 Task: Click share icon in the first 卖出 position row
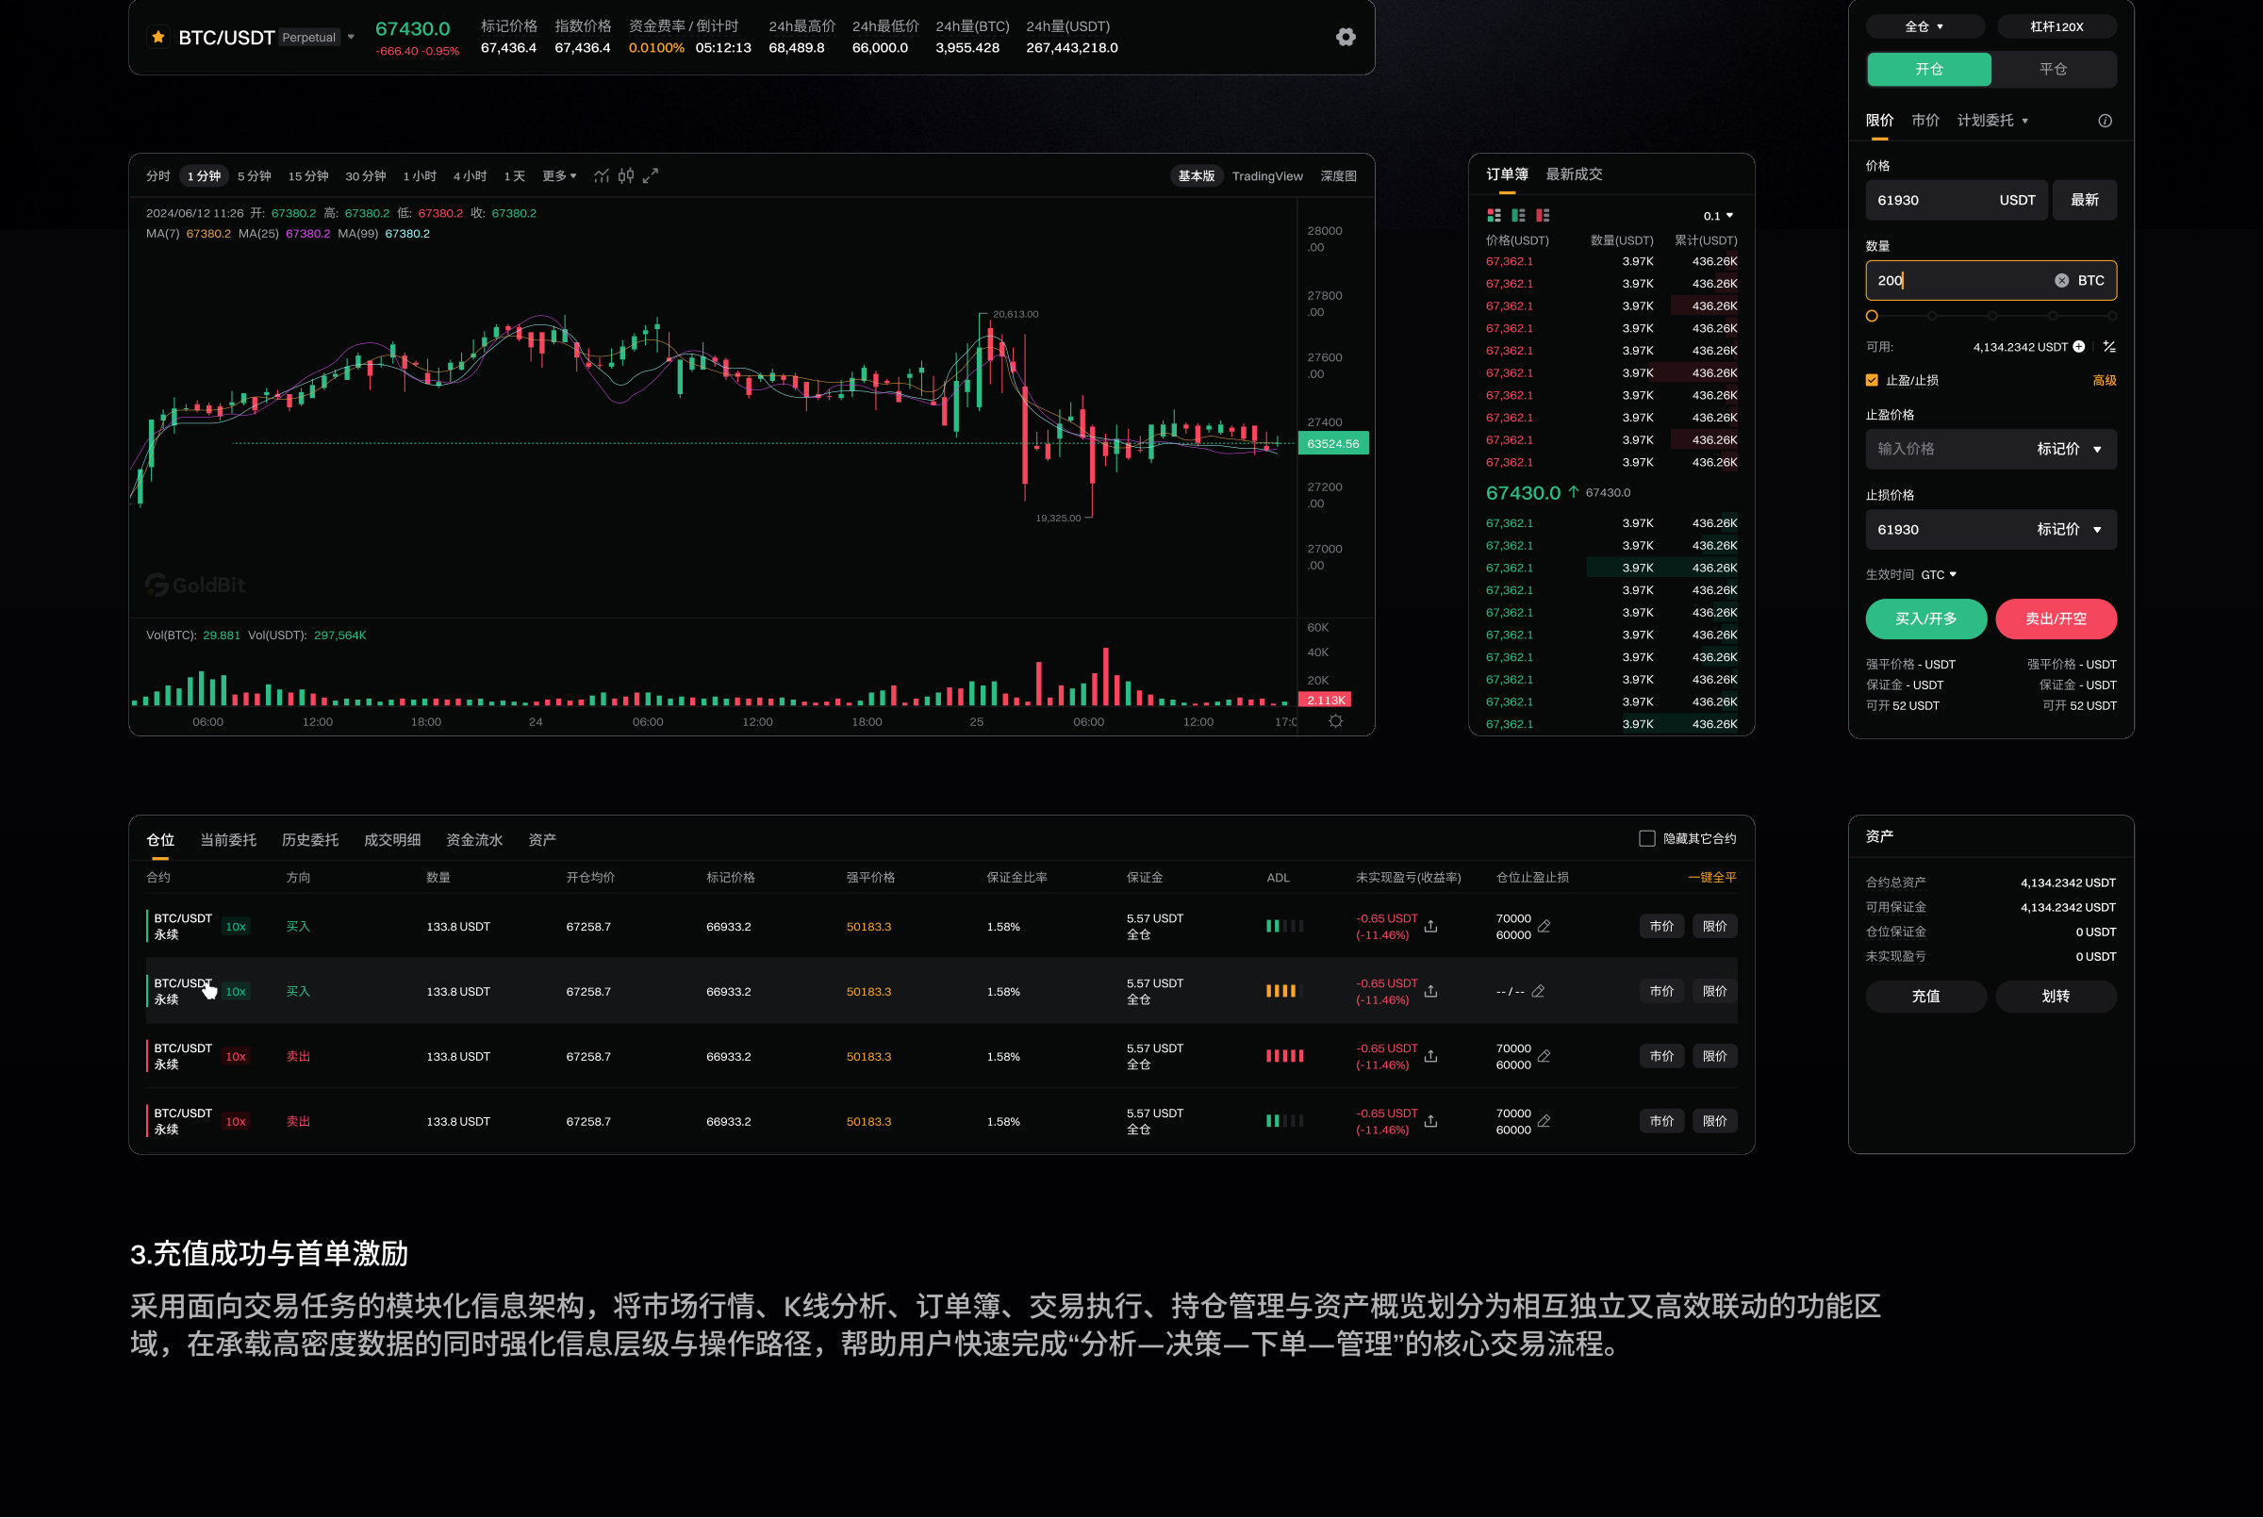[x=1430, y=1056]
